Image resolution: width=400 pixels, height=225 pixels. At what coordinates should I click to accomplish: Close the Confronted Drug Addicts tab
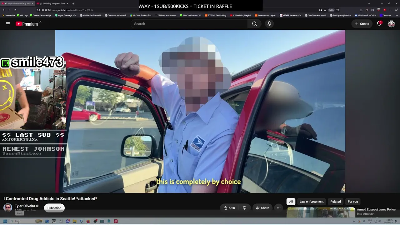tap(32, 3)
